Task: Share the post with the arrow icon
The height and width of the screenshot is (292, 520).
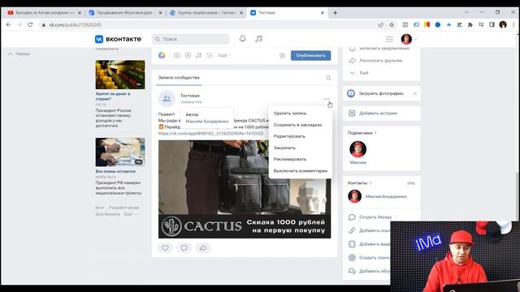Action: coord(202,247)
